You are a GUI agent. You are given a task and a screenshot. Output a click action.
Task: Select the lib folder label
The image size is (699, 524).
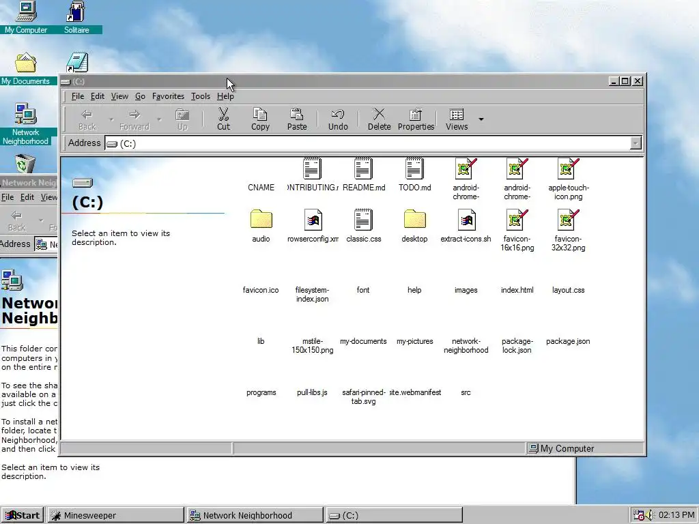(x=261, y=341)
